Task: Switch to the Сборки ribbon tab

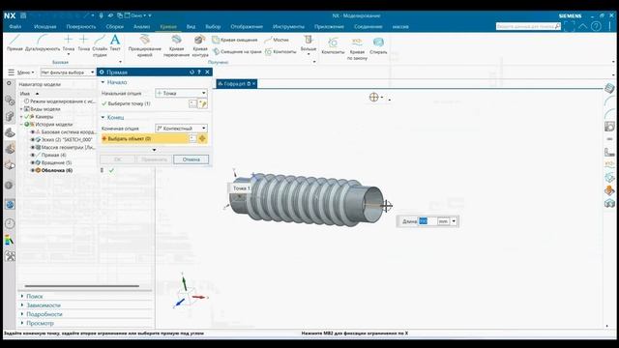Action: [x=114, y=26]
